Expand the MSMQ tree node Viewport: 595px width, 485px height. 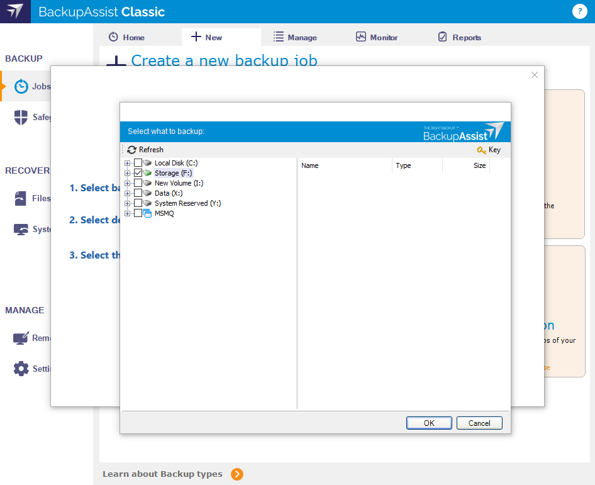point(128,214)
